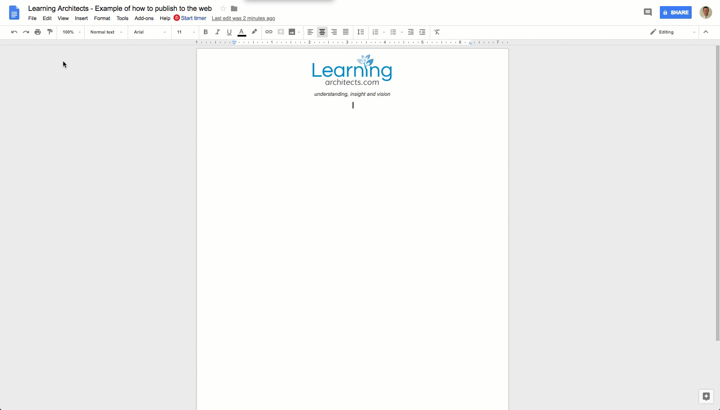Open the account profile avatar
Screen dimensions: 720x410
[x=706, y=12]
